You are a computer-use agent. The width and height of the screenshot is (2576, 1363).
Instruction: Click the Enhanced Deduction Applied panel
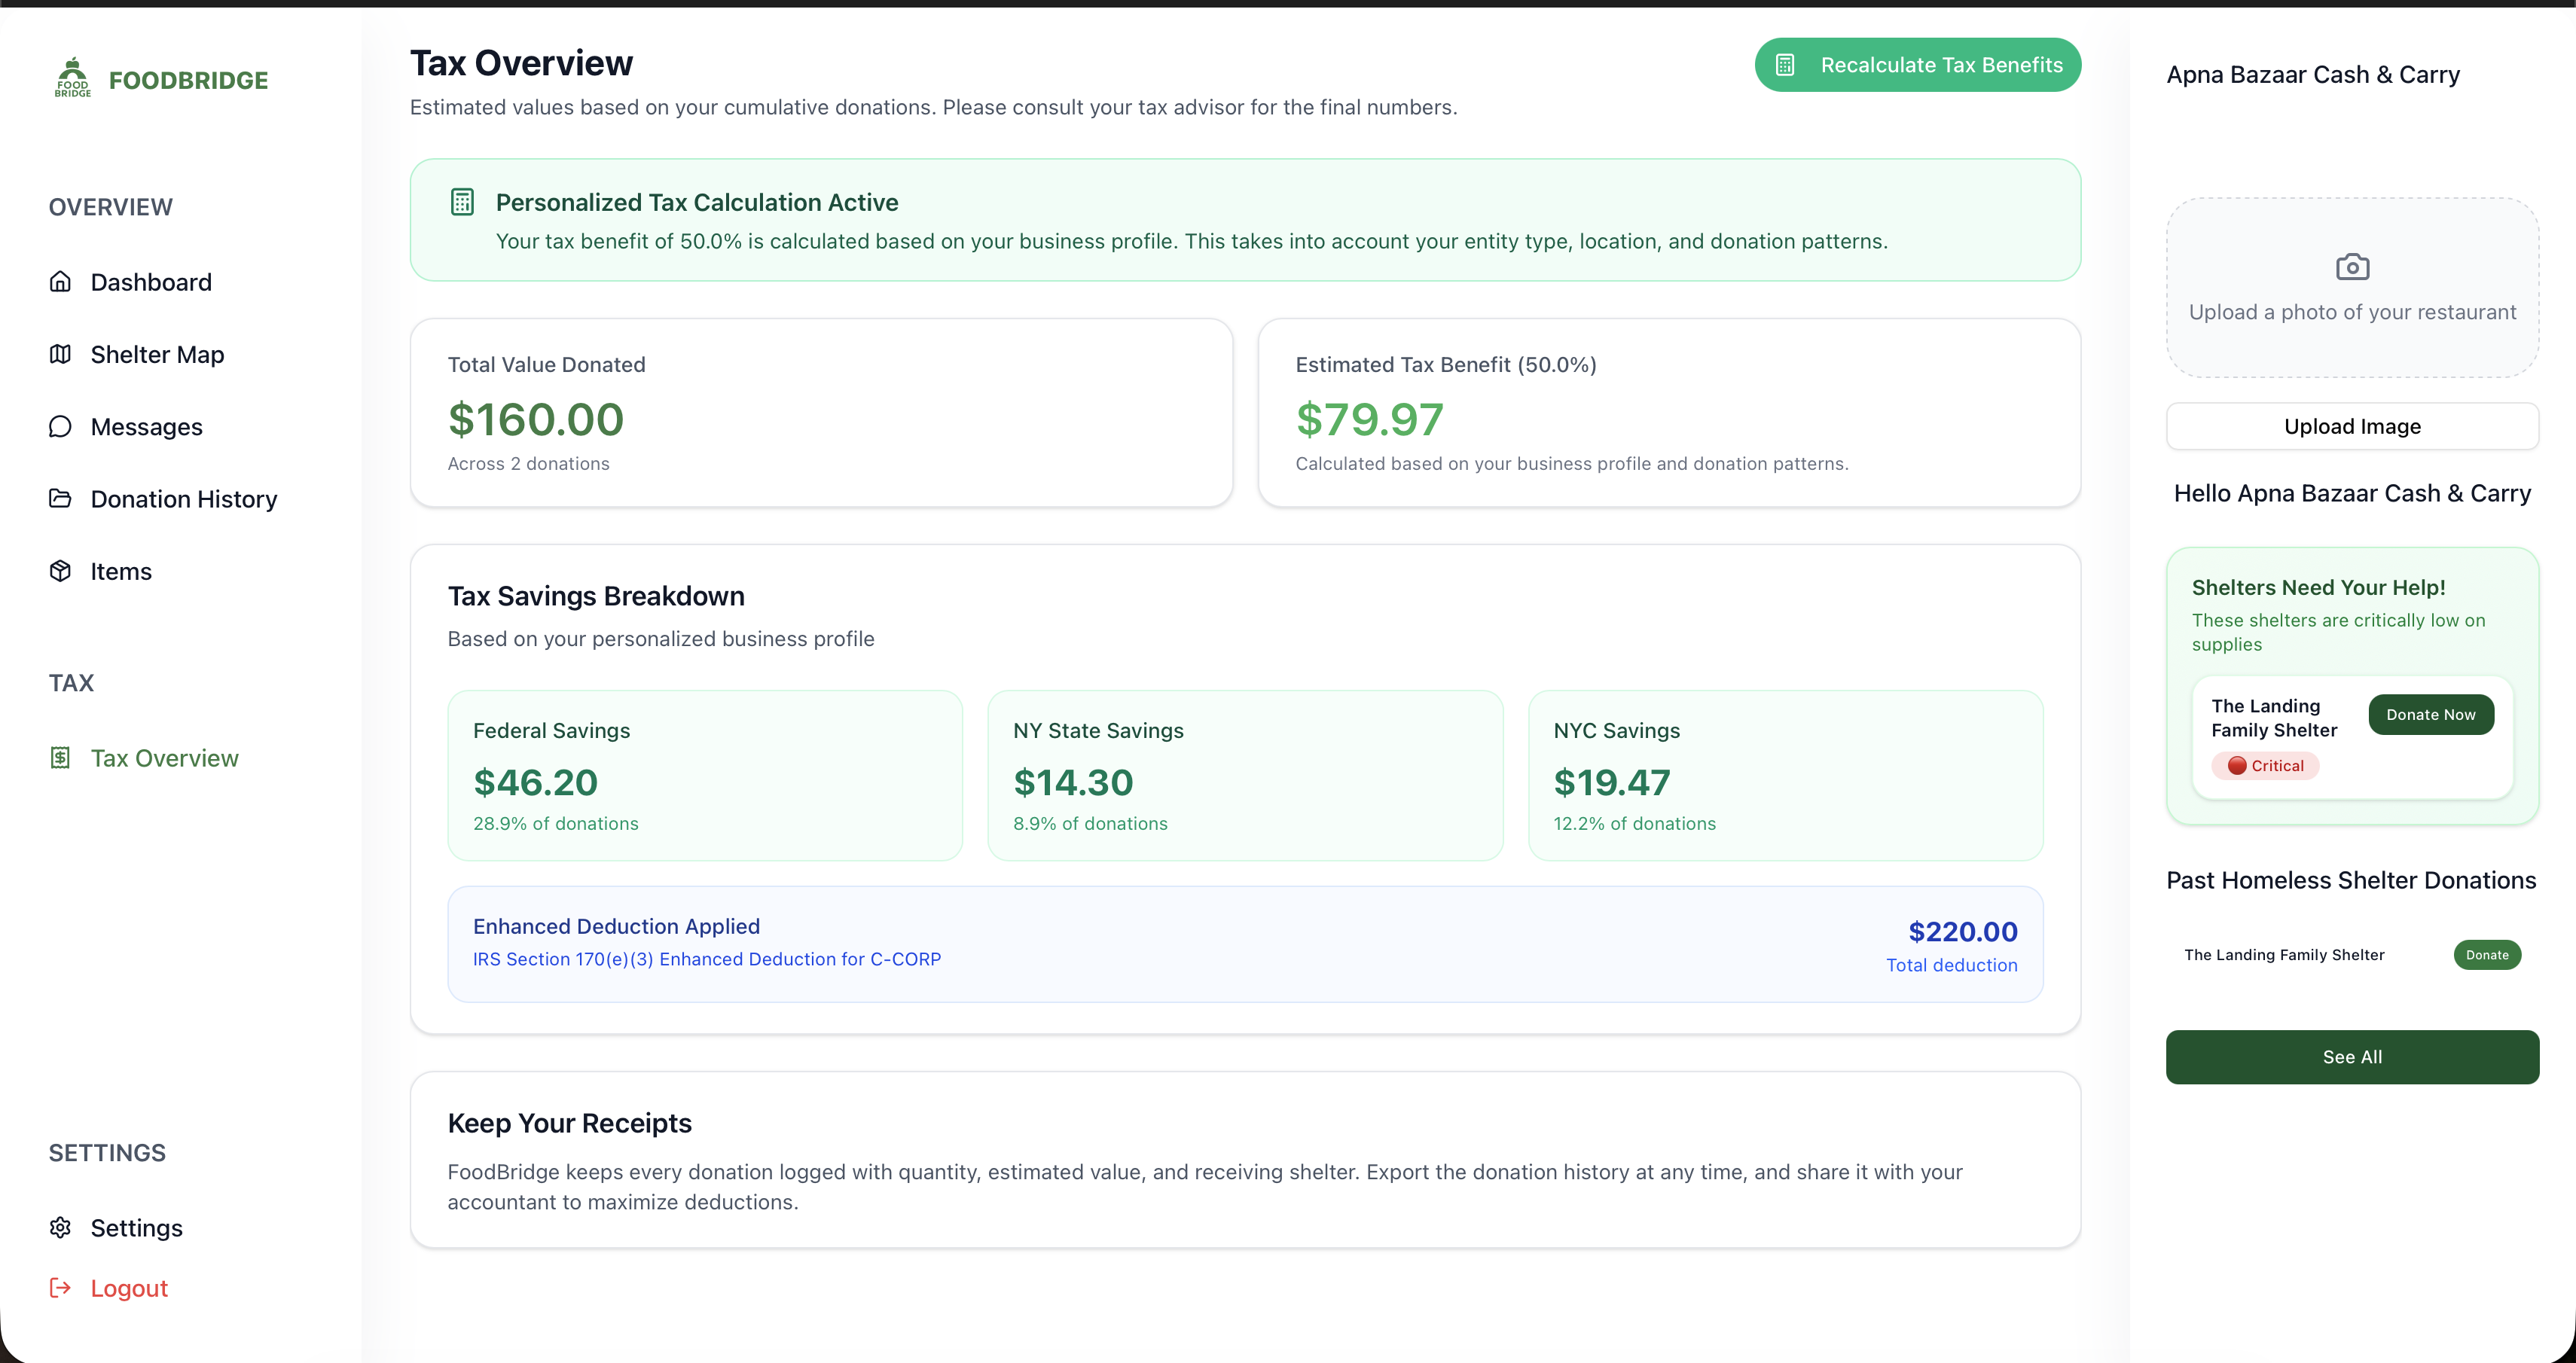tap(1244, 944)
